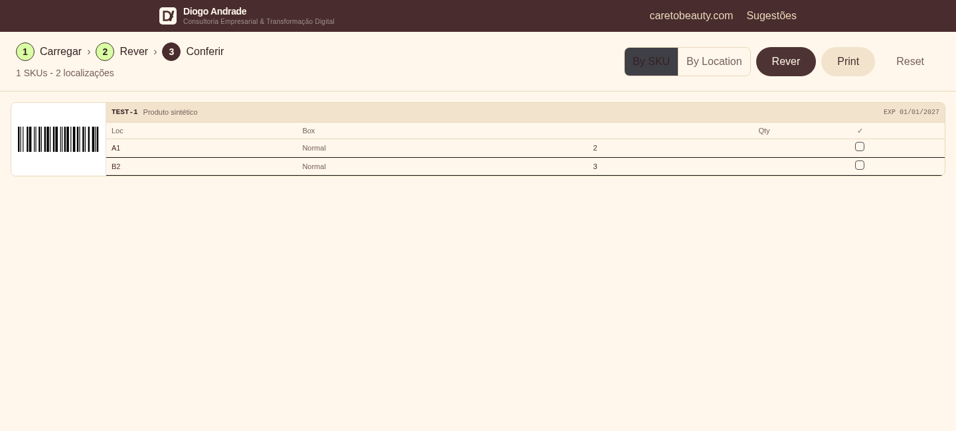Image resolution: width=956 pixels, height=431 pixels.
Task: Click the quantity 3 in row B2
Action: (x=596, y=166)
